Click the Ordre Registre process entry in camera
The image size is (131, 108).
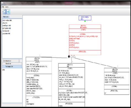[x=30, y=104]
